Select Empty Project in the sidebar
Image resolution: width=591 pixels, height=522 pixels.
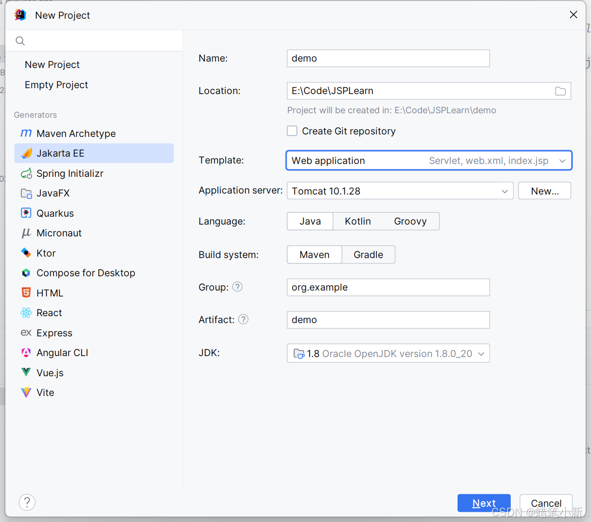click(56, 85)
